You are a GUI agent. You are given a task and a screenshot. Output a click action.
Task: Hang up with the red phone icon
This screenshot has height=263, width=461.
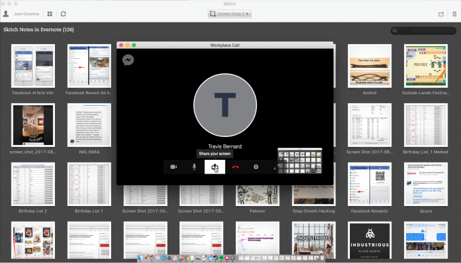[x=235, y=167]
